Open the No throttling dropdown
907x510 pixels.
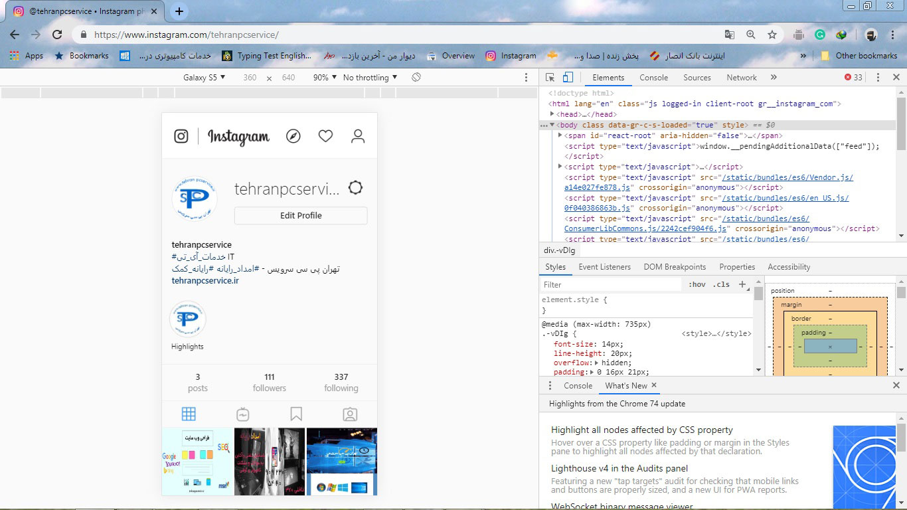pos(370,78)
